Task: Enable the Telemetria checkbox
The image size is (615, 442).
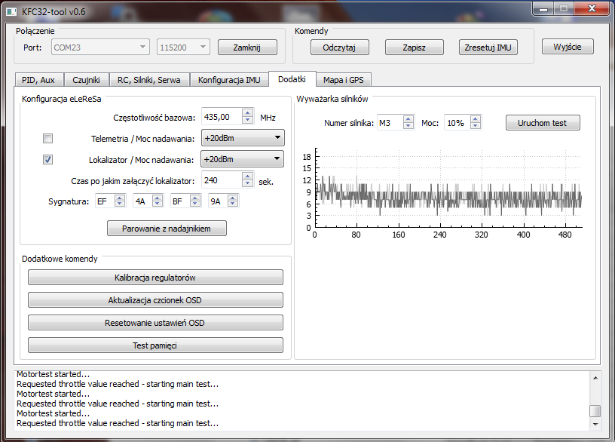Action: [48, 139]
